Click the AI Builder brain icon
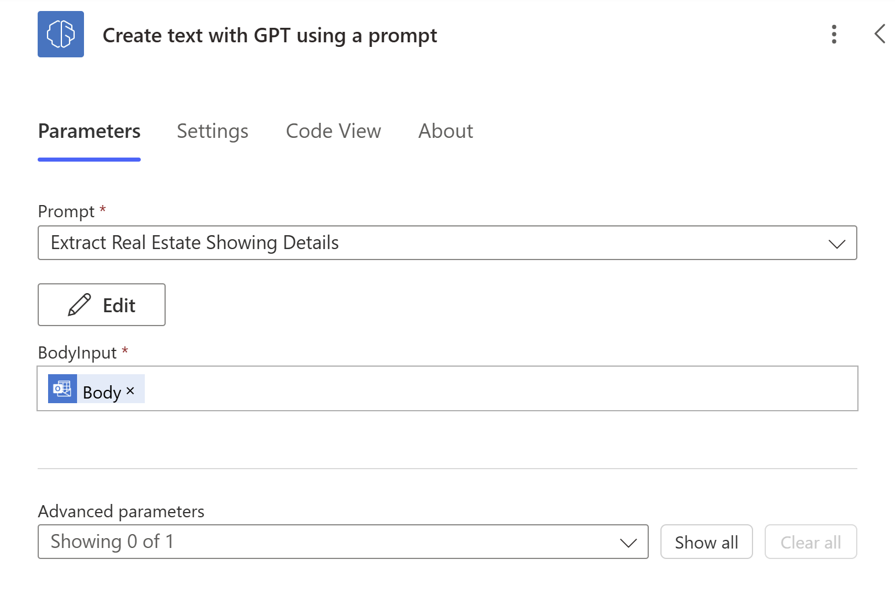The image size is (895, 592). tap(61, 34)
